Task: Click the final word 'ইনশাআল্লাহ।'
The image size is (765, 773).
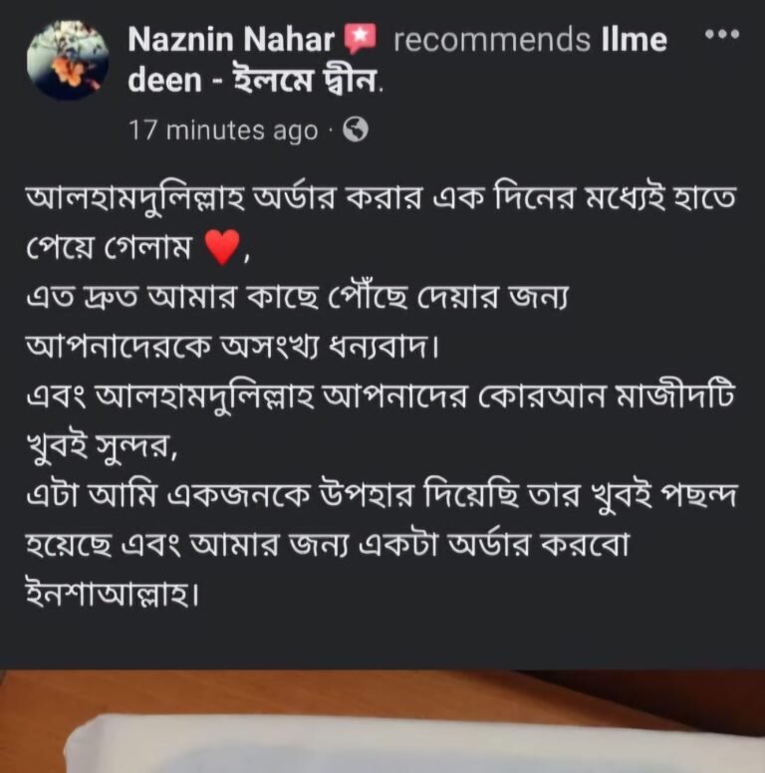Action: 113,594
